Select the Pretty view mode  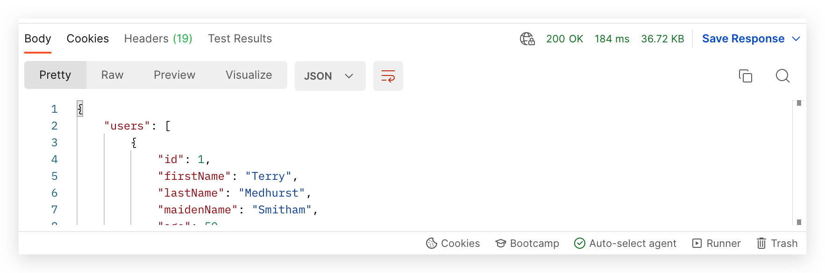point(55,75)
